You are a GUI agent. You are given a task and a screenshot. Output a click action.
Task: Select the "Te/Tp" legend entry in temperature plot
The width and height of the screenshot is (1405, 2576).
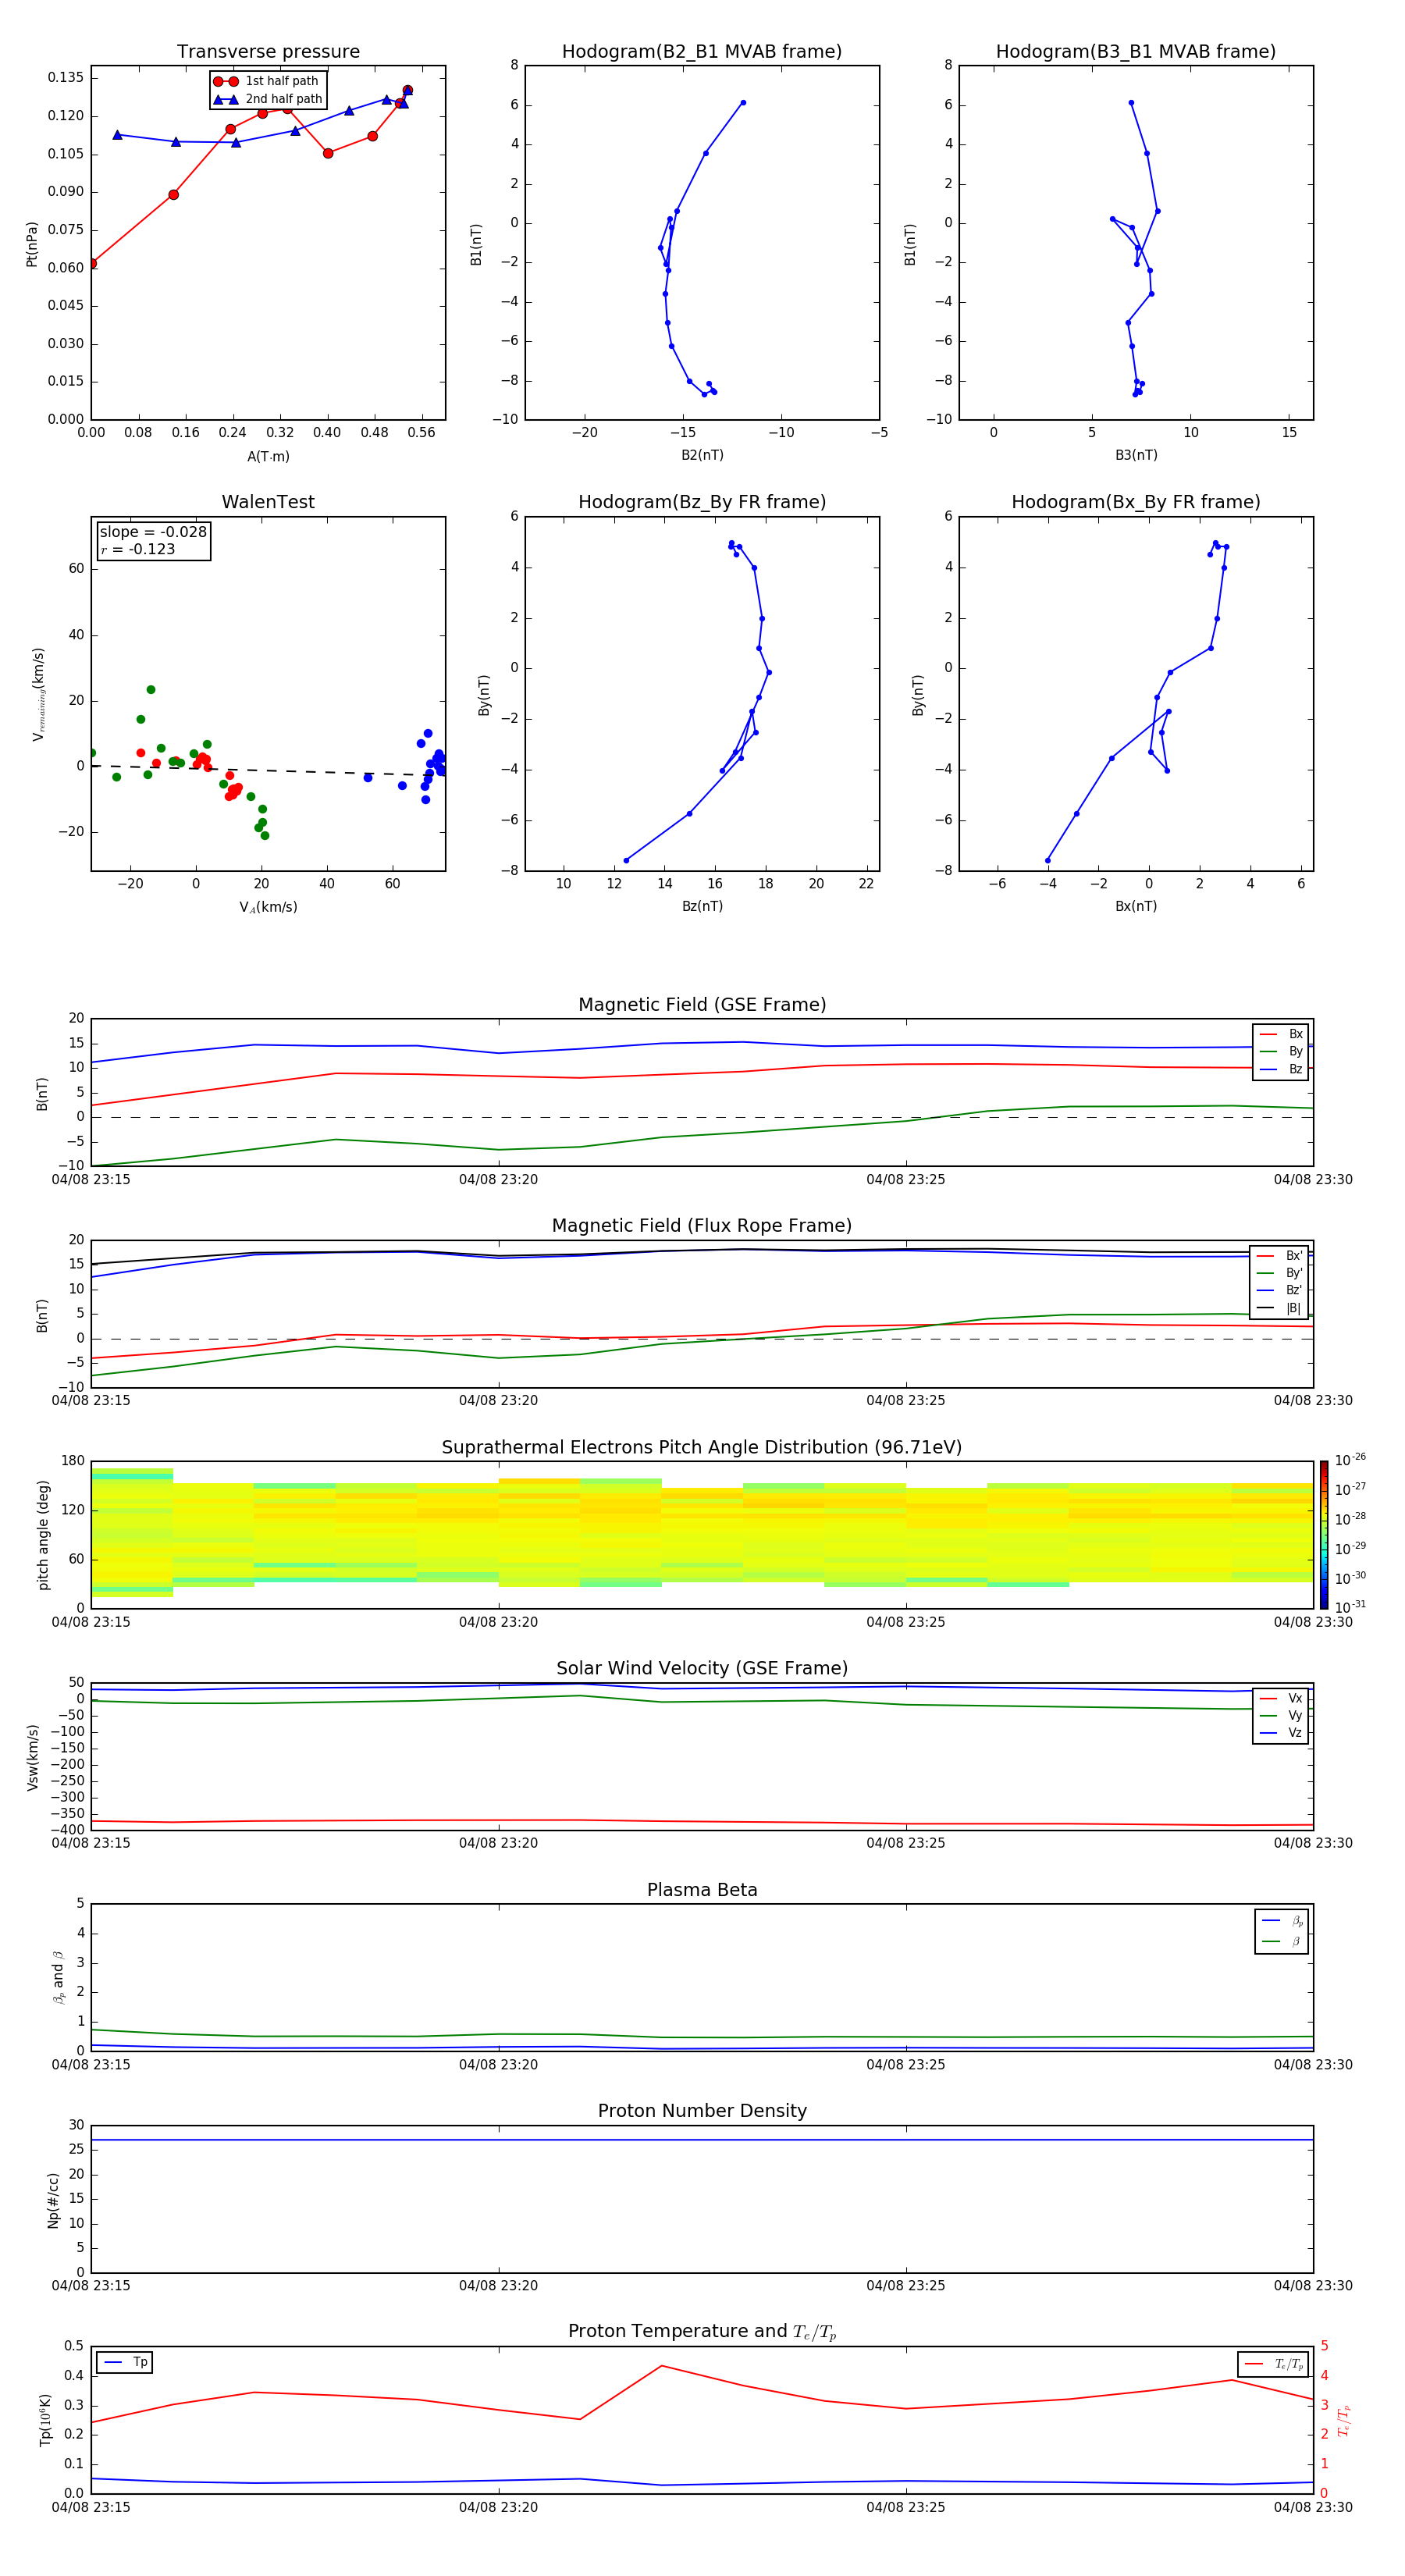click(x=1273, y=2364)
